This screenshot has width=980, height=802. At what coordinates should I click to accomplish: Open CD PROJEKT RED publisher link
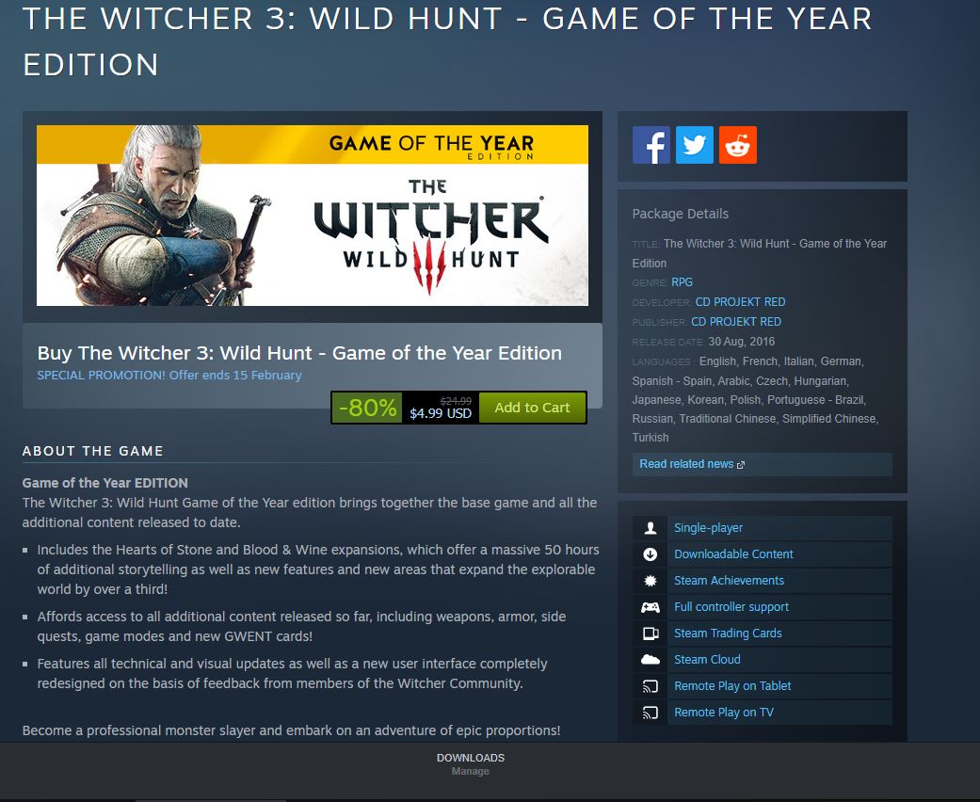coord(735,321)
